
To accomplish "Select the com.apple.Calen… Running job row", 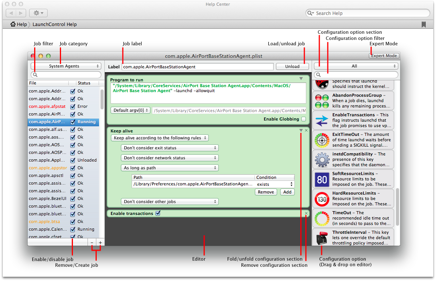I will click(x=63, y=229).
